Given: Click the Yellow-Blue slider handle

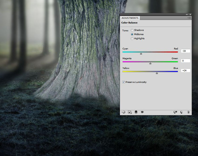Looking at the screenshot, I should [157, 73].
